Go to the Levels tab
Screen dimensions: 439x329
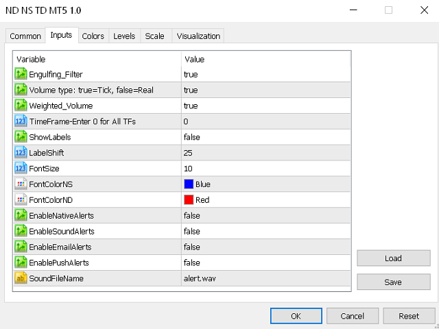coord(124,36)
